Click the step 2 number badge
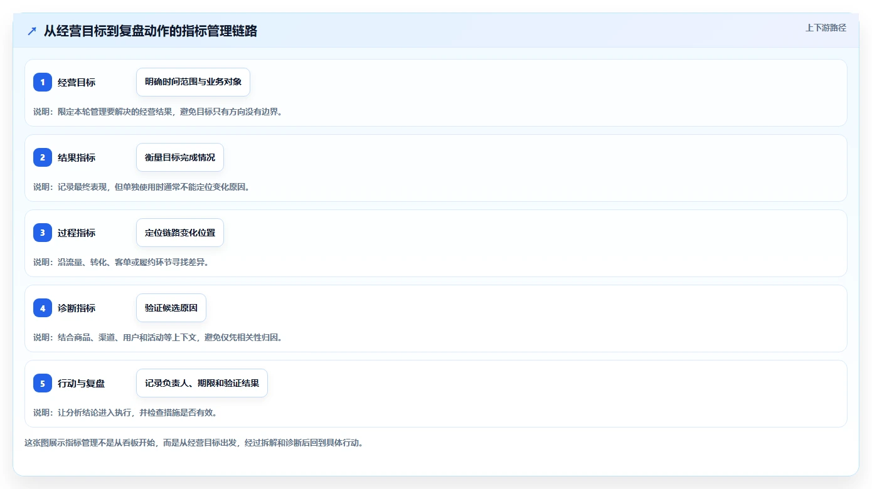Screen dimensions: 872x489 tap(43, 157)
